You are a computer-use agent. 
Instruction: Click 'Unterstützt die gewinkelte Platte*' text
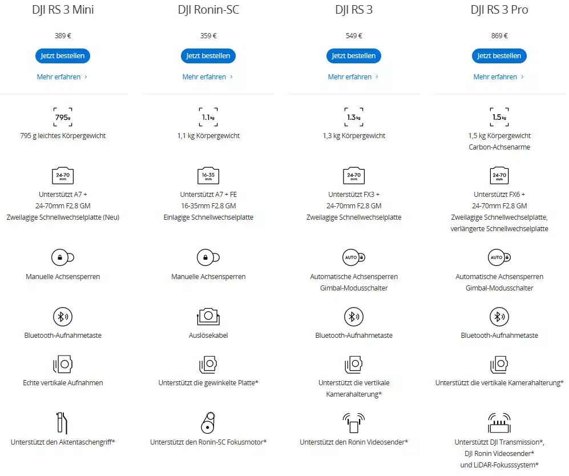click(208, 383)
